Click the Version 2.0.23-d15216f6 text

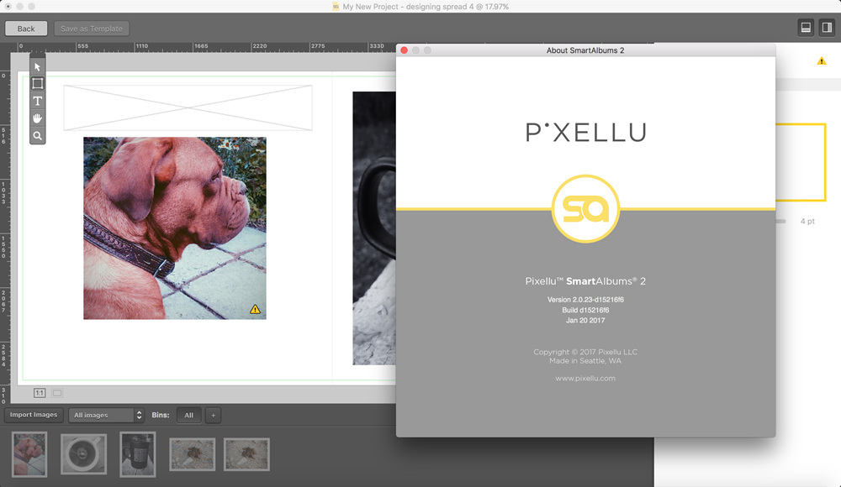pos(585,300)
